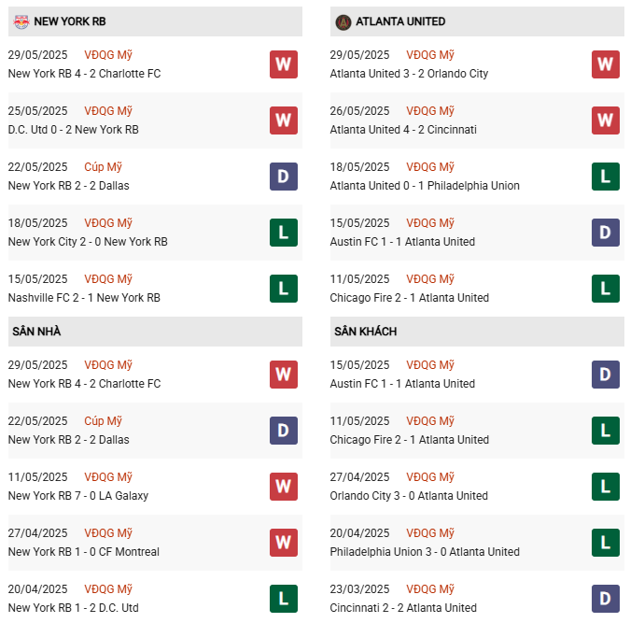Image resolution: width=630 pixels, height=623 pixels.
Task: Open the New York RB 1-2 D.C. Utd match
Action: 73,608
